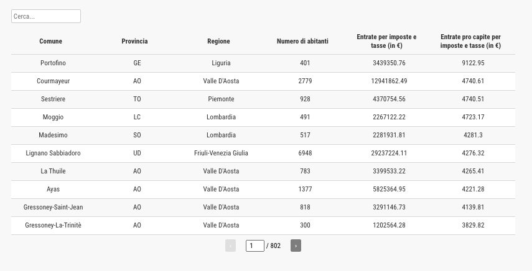Screen dimensions: 532x271
Task: Select the Portofino row
Action: coord(263,63)
